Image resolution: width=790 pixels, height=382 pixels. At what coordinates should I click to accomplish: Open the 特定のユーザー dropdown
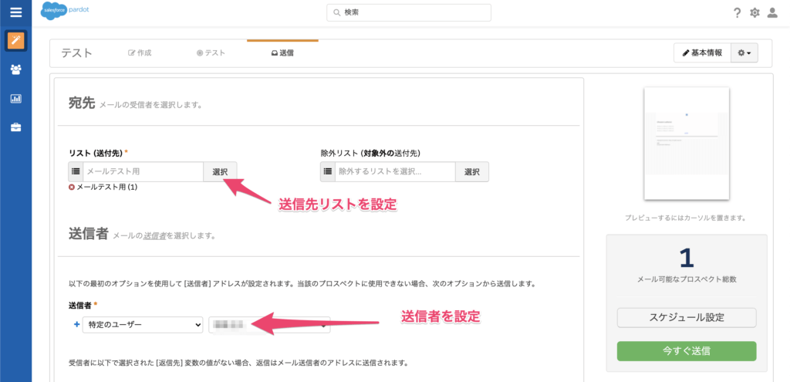143,325
